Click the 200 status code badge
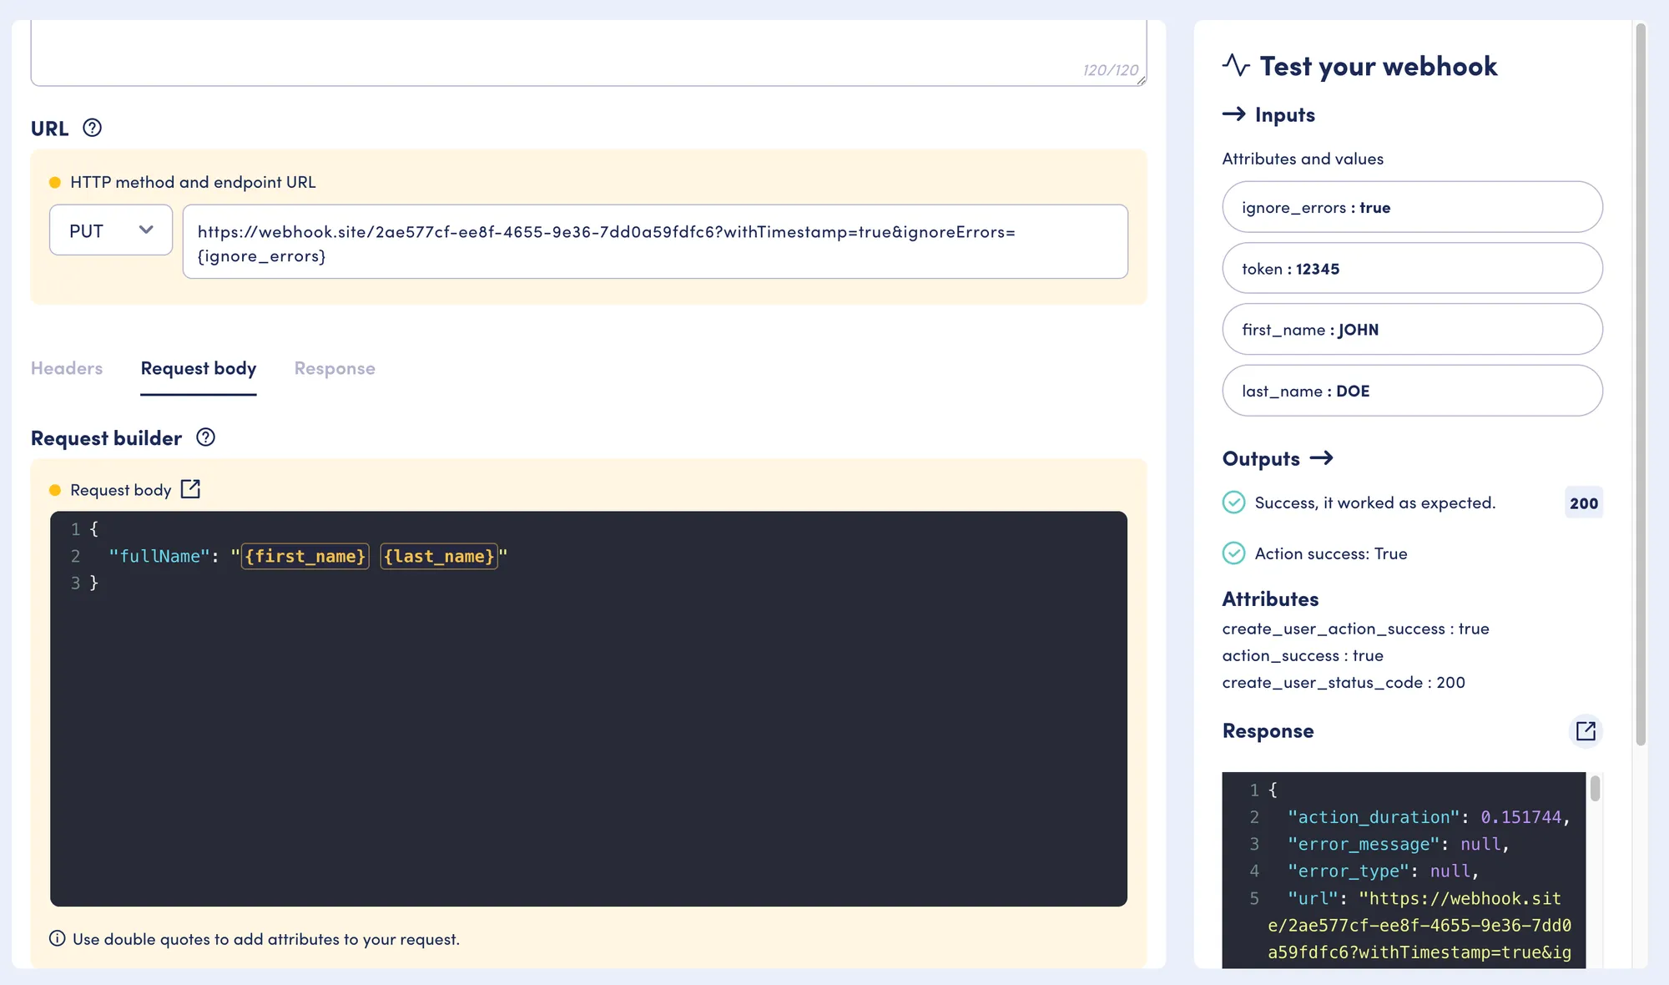1669x985 pixels. coord(1584,503)
